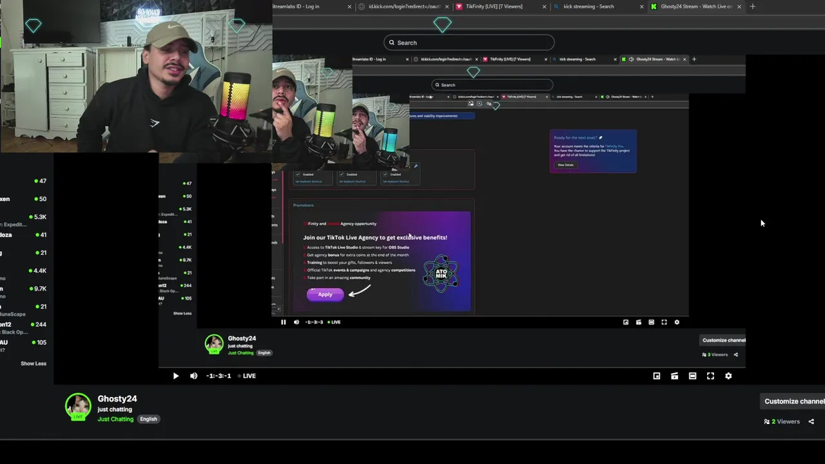Close the top id.kick.com tab

(448, 6)
